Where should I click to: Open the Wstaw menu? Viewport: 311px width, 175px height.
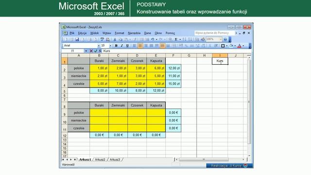click(107, 33)
